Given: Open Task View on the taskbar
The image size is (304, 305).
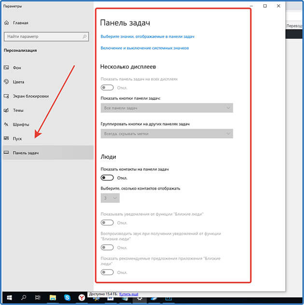Looking at the screenshot, I should click(38, 298).
